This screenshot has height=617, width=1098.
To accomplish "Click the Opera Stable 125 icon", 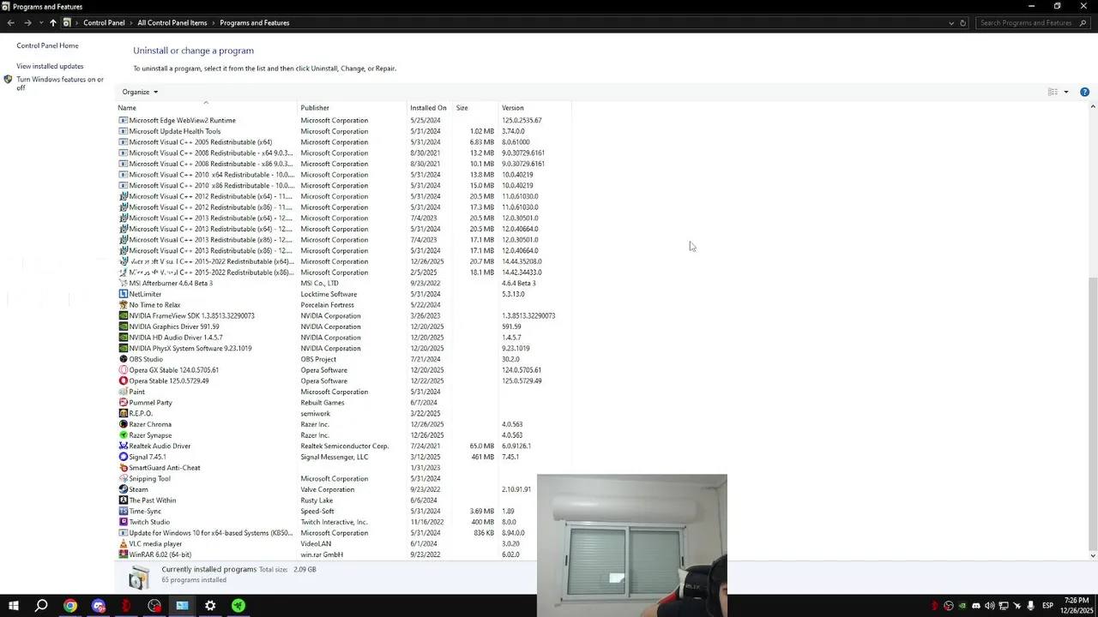I will (123, 380).
